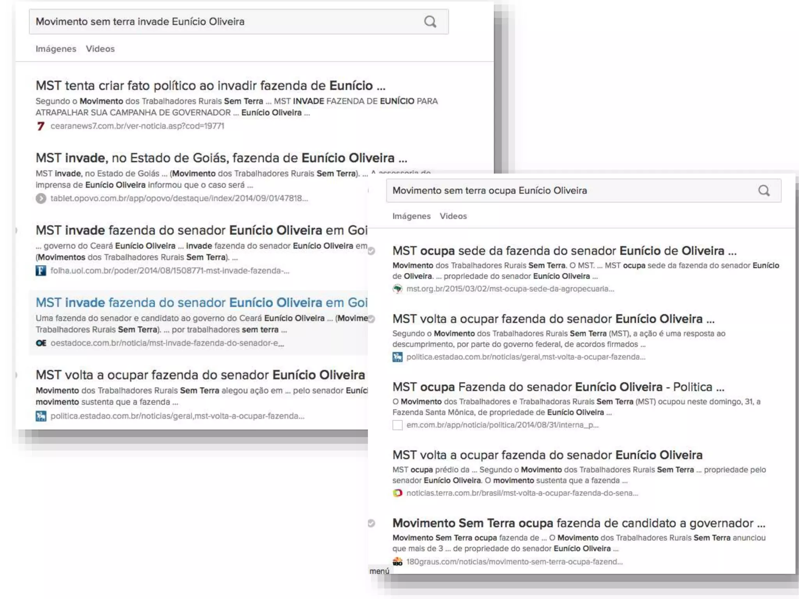Open highlighted blue 'MST invade fazenda' result

[x=201, y=302]
